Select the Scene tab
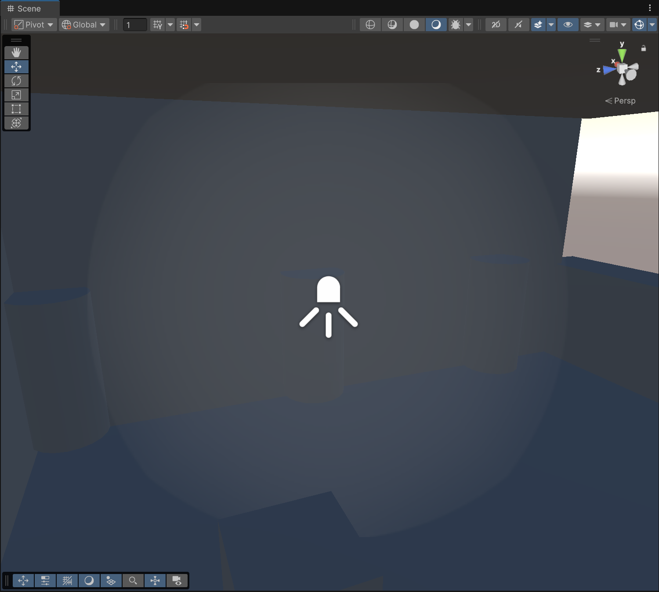659x592 pixels. [30, 9]
